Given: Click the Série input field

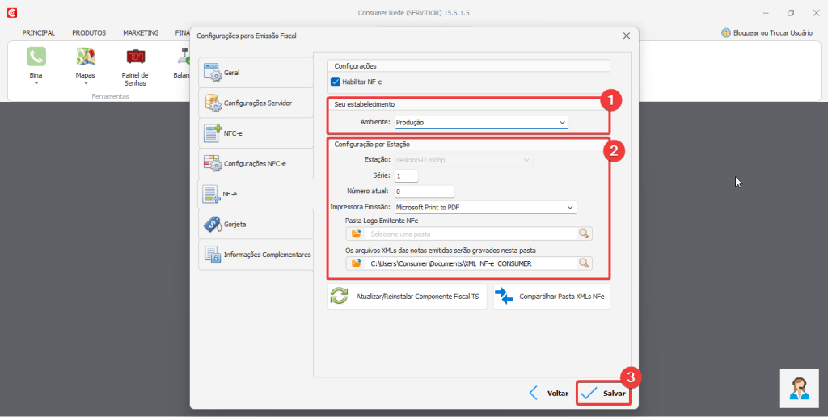Looking at the screenshot, I should coord(406,175).
